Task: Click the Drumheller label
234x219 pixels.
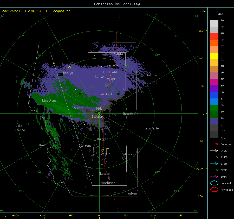Action: (152, 128)
